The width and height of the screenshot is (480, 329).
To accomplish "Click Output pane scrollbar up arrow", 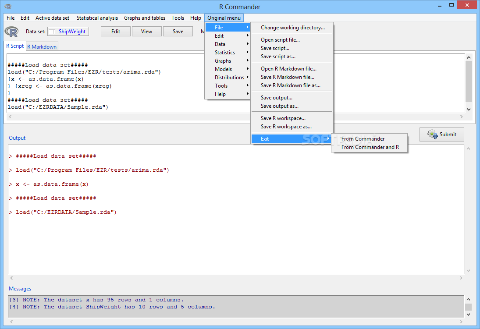I will tap(468, 149).
